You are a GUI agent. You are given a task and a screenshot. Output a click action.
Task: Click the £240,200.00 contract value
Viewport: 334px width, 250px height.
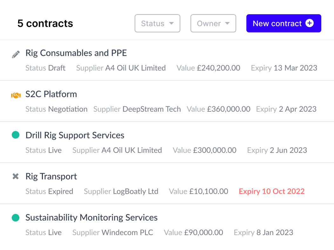click(218, 68)
